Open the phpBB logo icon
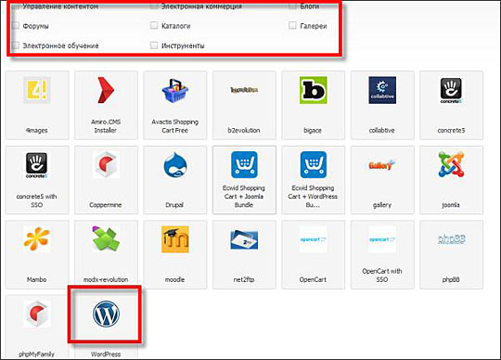This screenshot has height=360, width=501. (x=452, y=239)
